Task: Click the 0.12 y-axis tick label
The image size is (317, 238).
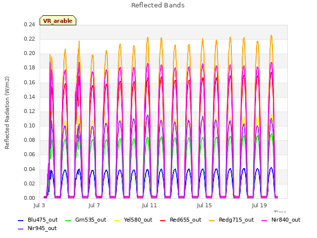Action: coord(30,111)
